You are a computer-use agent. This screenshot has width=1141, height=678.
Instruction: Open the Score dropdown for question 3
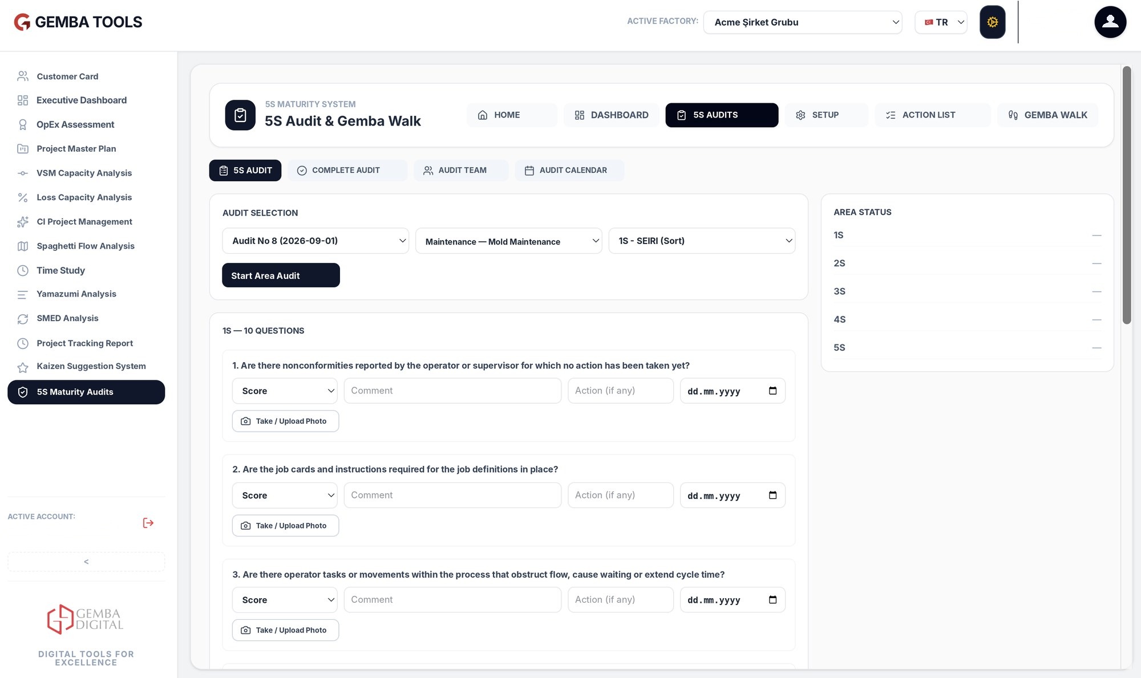pos(285,599)
